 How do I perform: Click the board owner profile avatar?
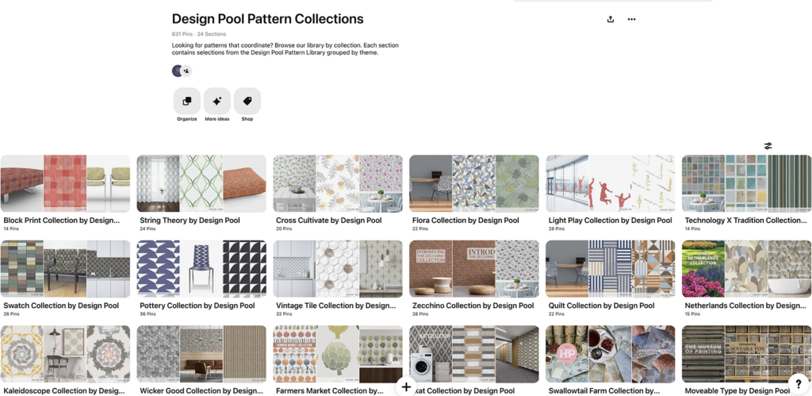[177, 71]
